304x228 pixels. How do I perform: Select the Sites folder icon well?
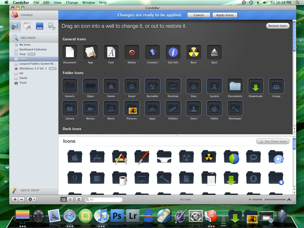[x=194, y=86]
